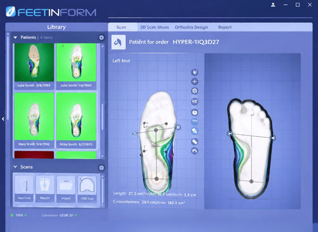
Task: Click the foot icon beside Patient for order
Action: (x=118, y=42)
